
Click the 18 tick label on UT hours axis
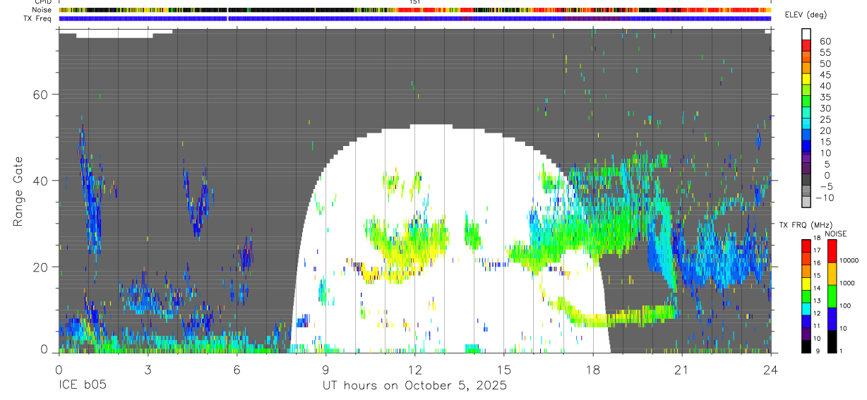tap(593, 369)
